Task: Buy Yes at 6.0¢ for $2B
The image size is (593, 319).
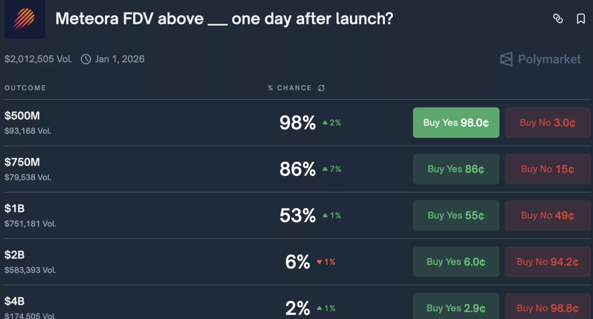Action: 456,262
